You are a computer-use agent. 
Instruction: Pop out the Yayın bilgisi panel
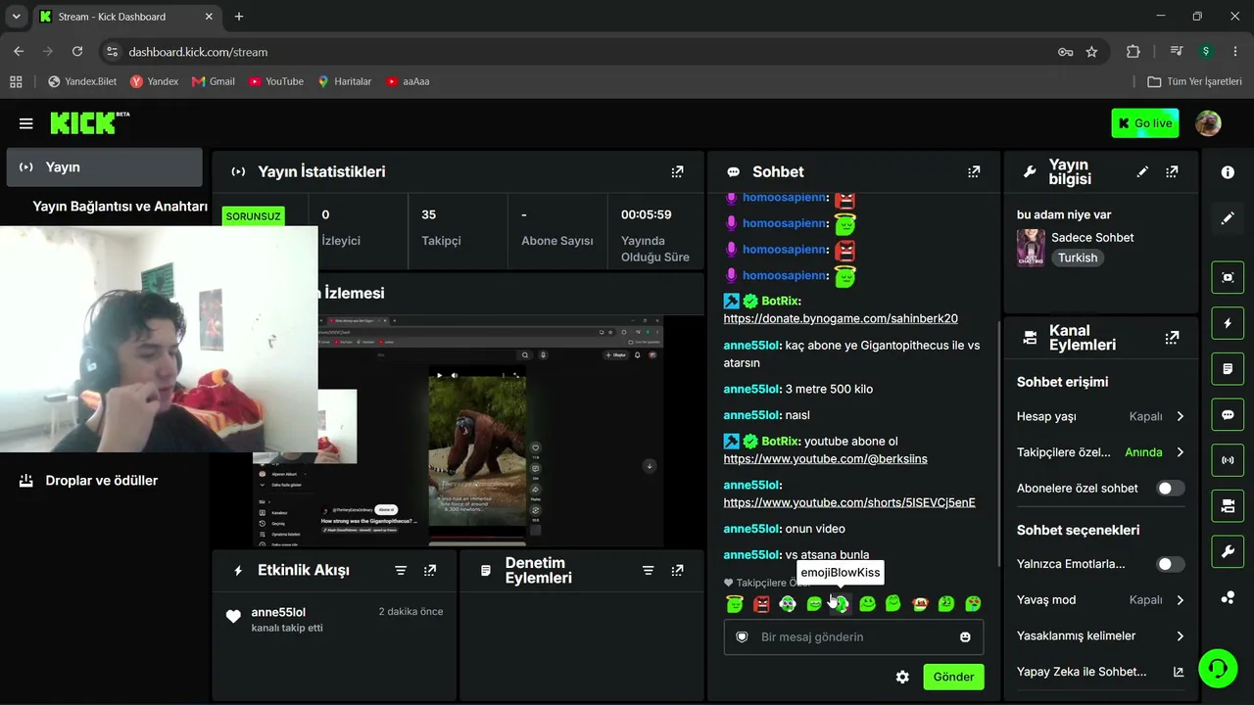pyautogui.click(x=1172, y=171)
